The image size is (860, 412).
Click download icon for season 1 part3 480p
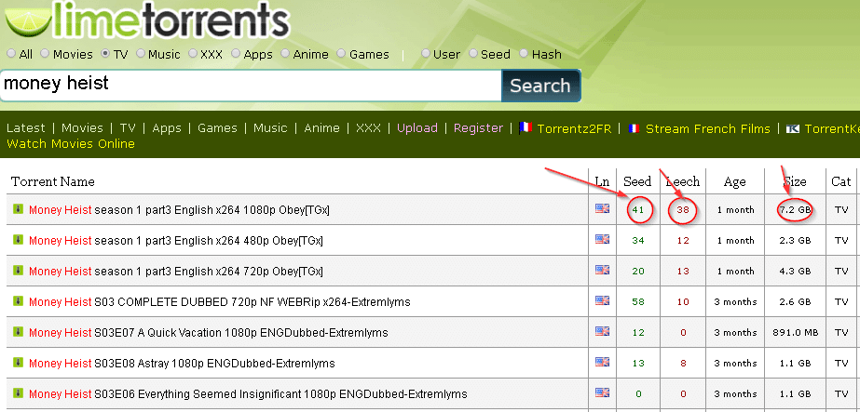[x=18, y=240]
